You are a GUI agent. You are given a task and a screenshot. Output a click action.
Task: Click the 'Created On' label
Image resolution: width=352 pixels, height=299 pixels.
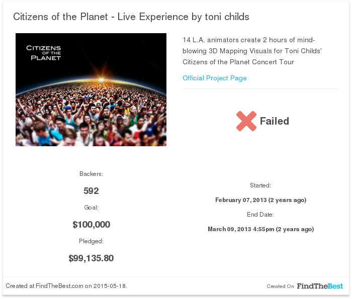280,286
